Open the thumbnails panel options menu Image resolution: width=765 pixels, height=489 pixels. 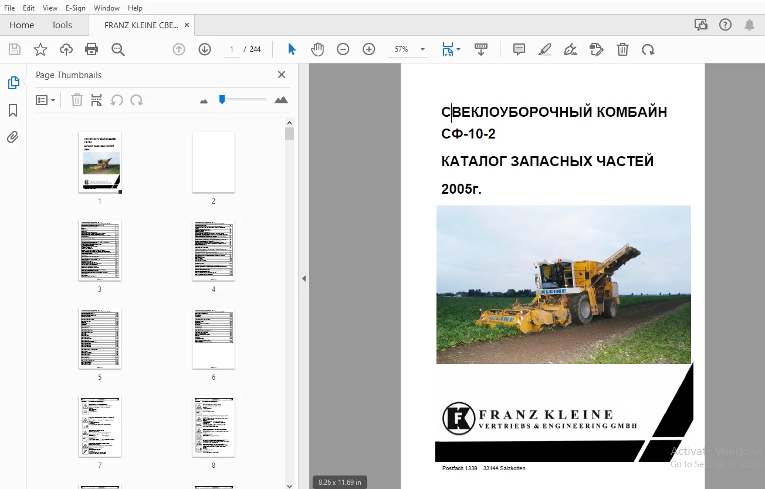(x=45, y=100)
